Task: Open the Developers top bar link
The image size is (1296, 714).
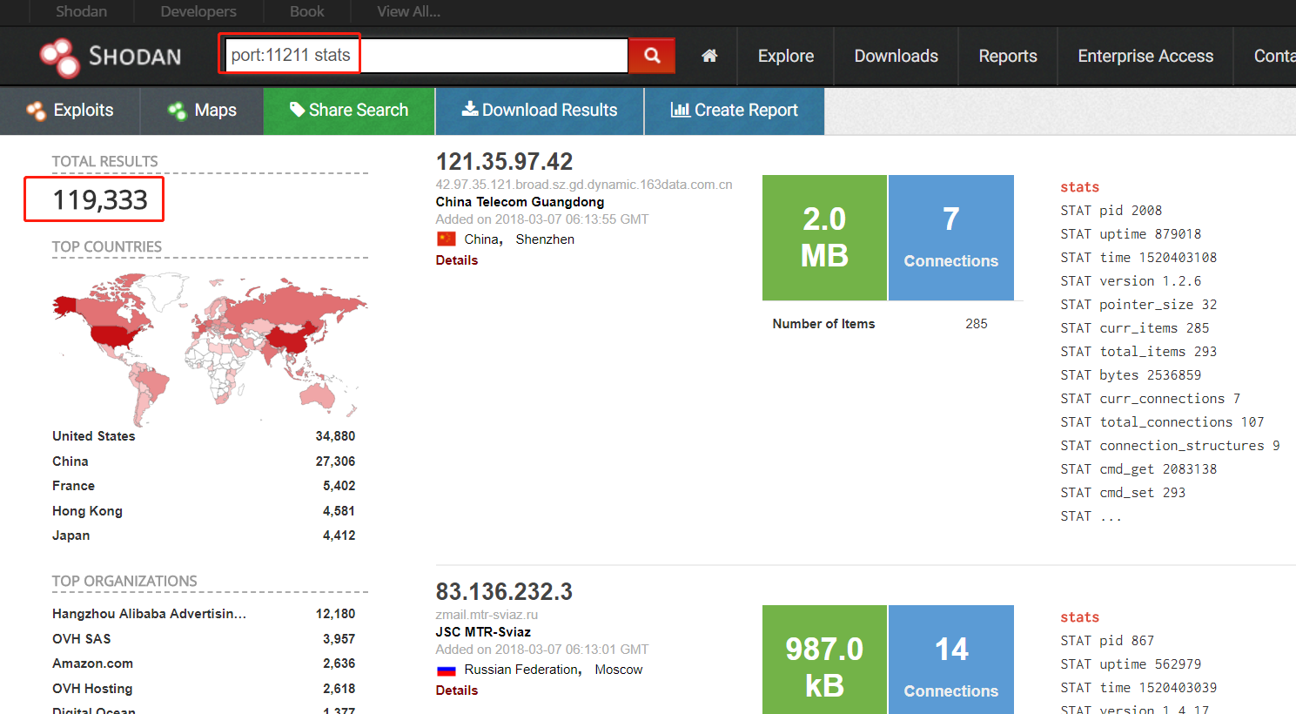Action: (198, 11)
